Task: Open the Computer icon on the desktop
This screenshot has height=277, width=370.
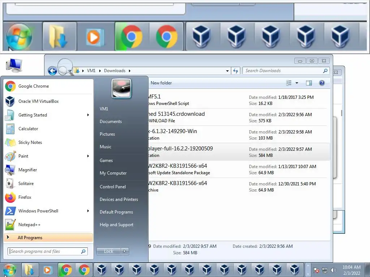Action: (x=14, y=66)
